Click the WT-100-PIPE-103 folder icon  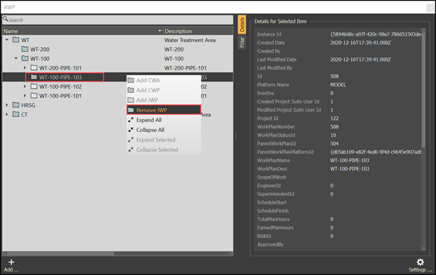[34, 77]
